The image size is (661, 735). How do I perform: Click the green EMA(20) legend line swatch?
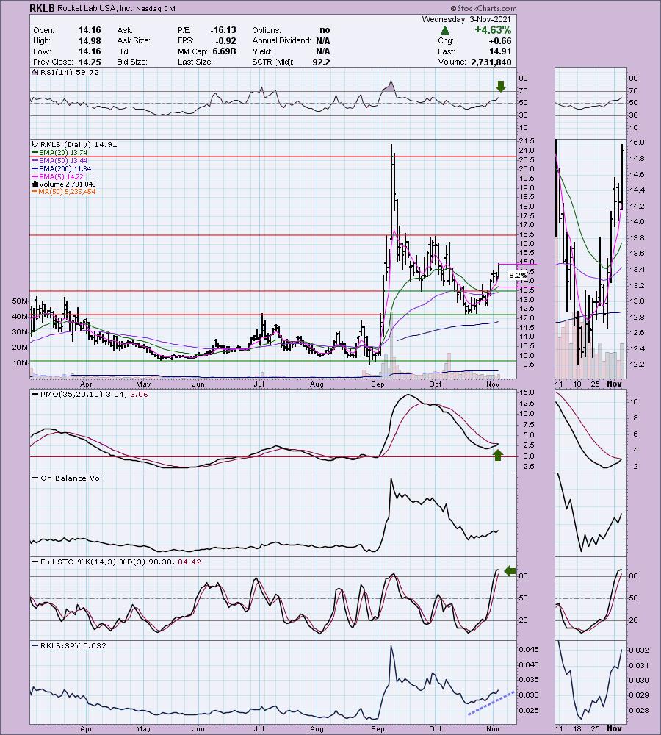35,153
